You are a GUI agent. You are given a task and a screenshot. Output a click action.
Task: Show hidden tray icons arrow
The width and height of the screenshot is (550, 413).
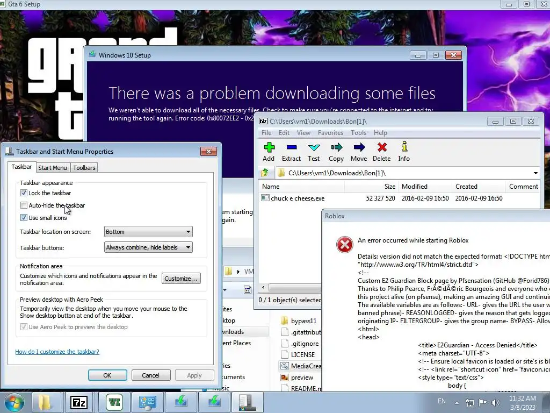(457, 403)
